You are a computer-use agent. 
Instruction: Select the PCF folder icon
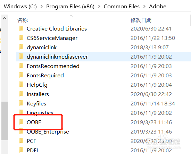coord(21,141)
